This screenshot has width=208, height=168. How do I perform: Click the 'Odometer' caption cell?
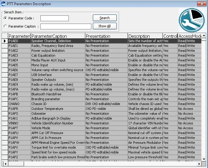(58, 114)
